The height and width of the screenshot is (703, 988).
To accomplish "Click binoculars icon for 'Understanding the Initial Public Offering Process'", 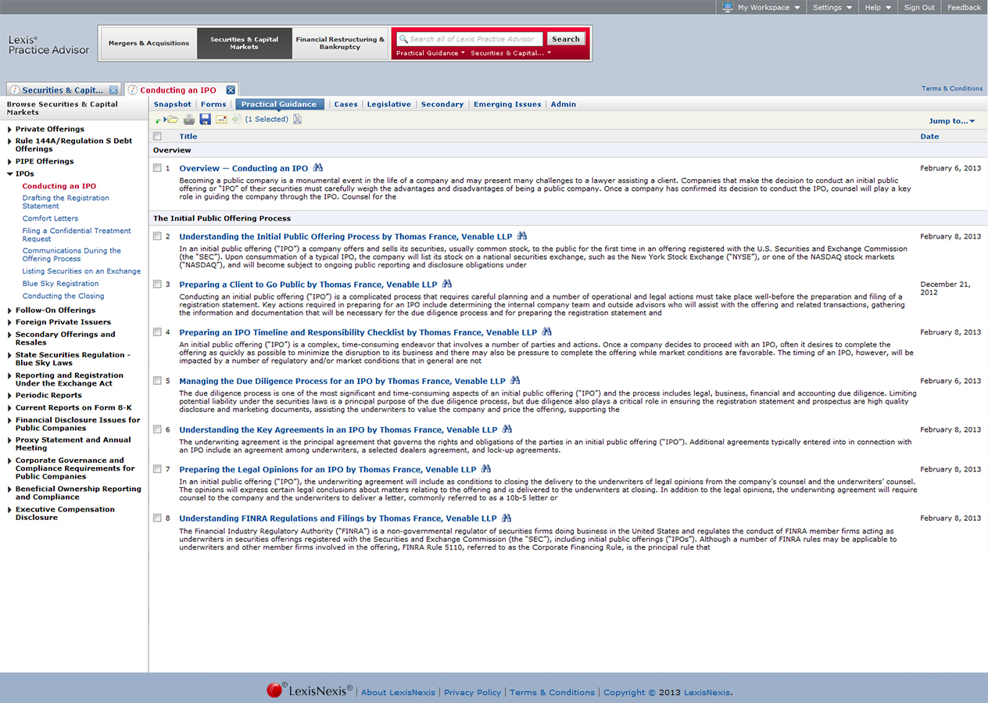I will coord(522,236).
